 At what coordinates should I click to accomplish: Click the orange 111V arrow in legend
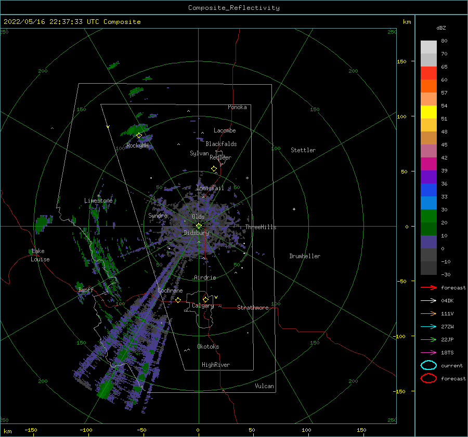428,313
